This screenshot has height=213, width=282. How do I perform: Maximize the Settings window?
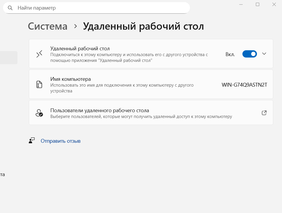point(258,4)
